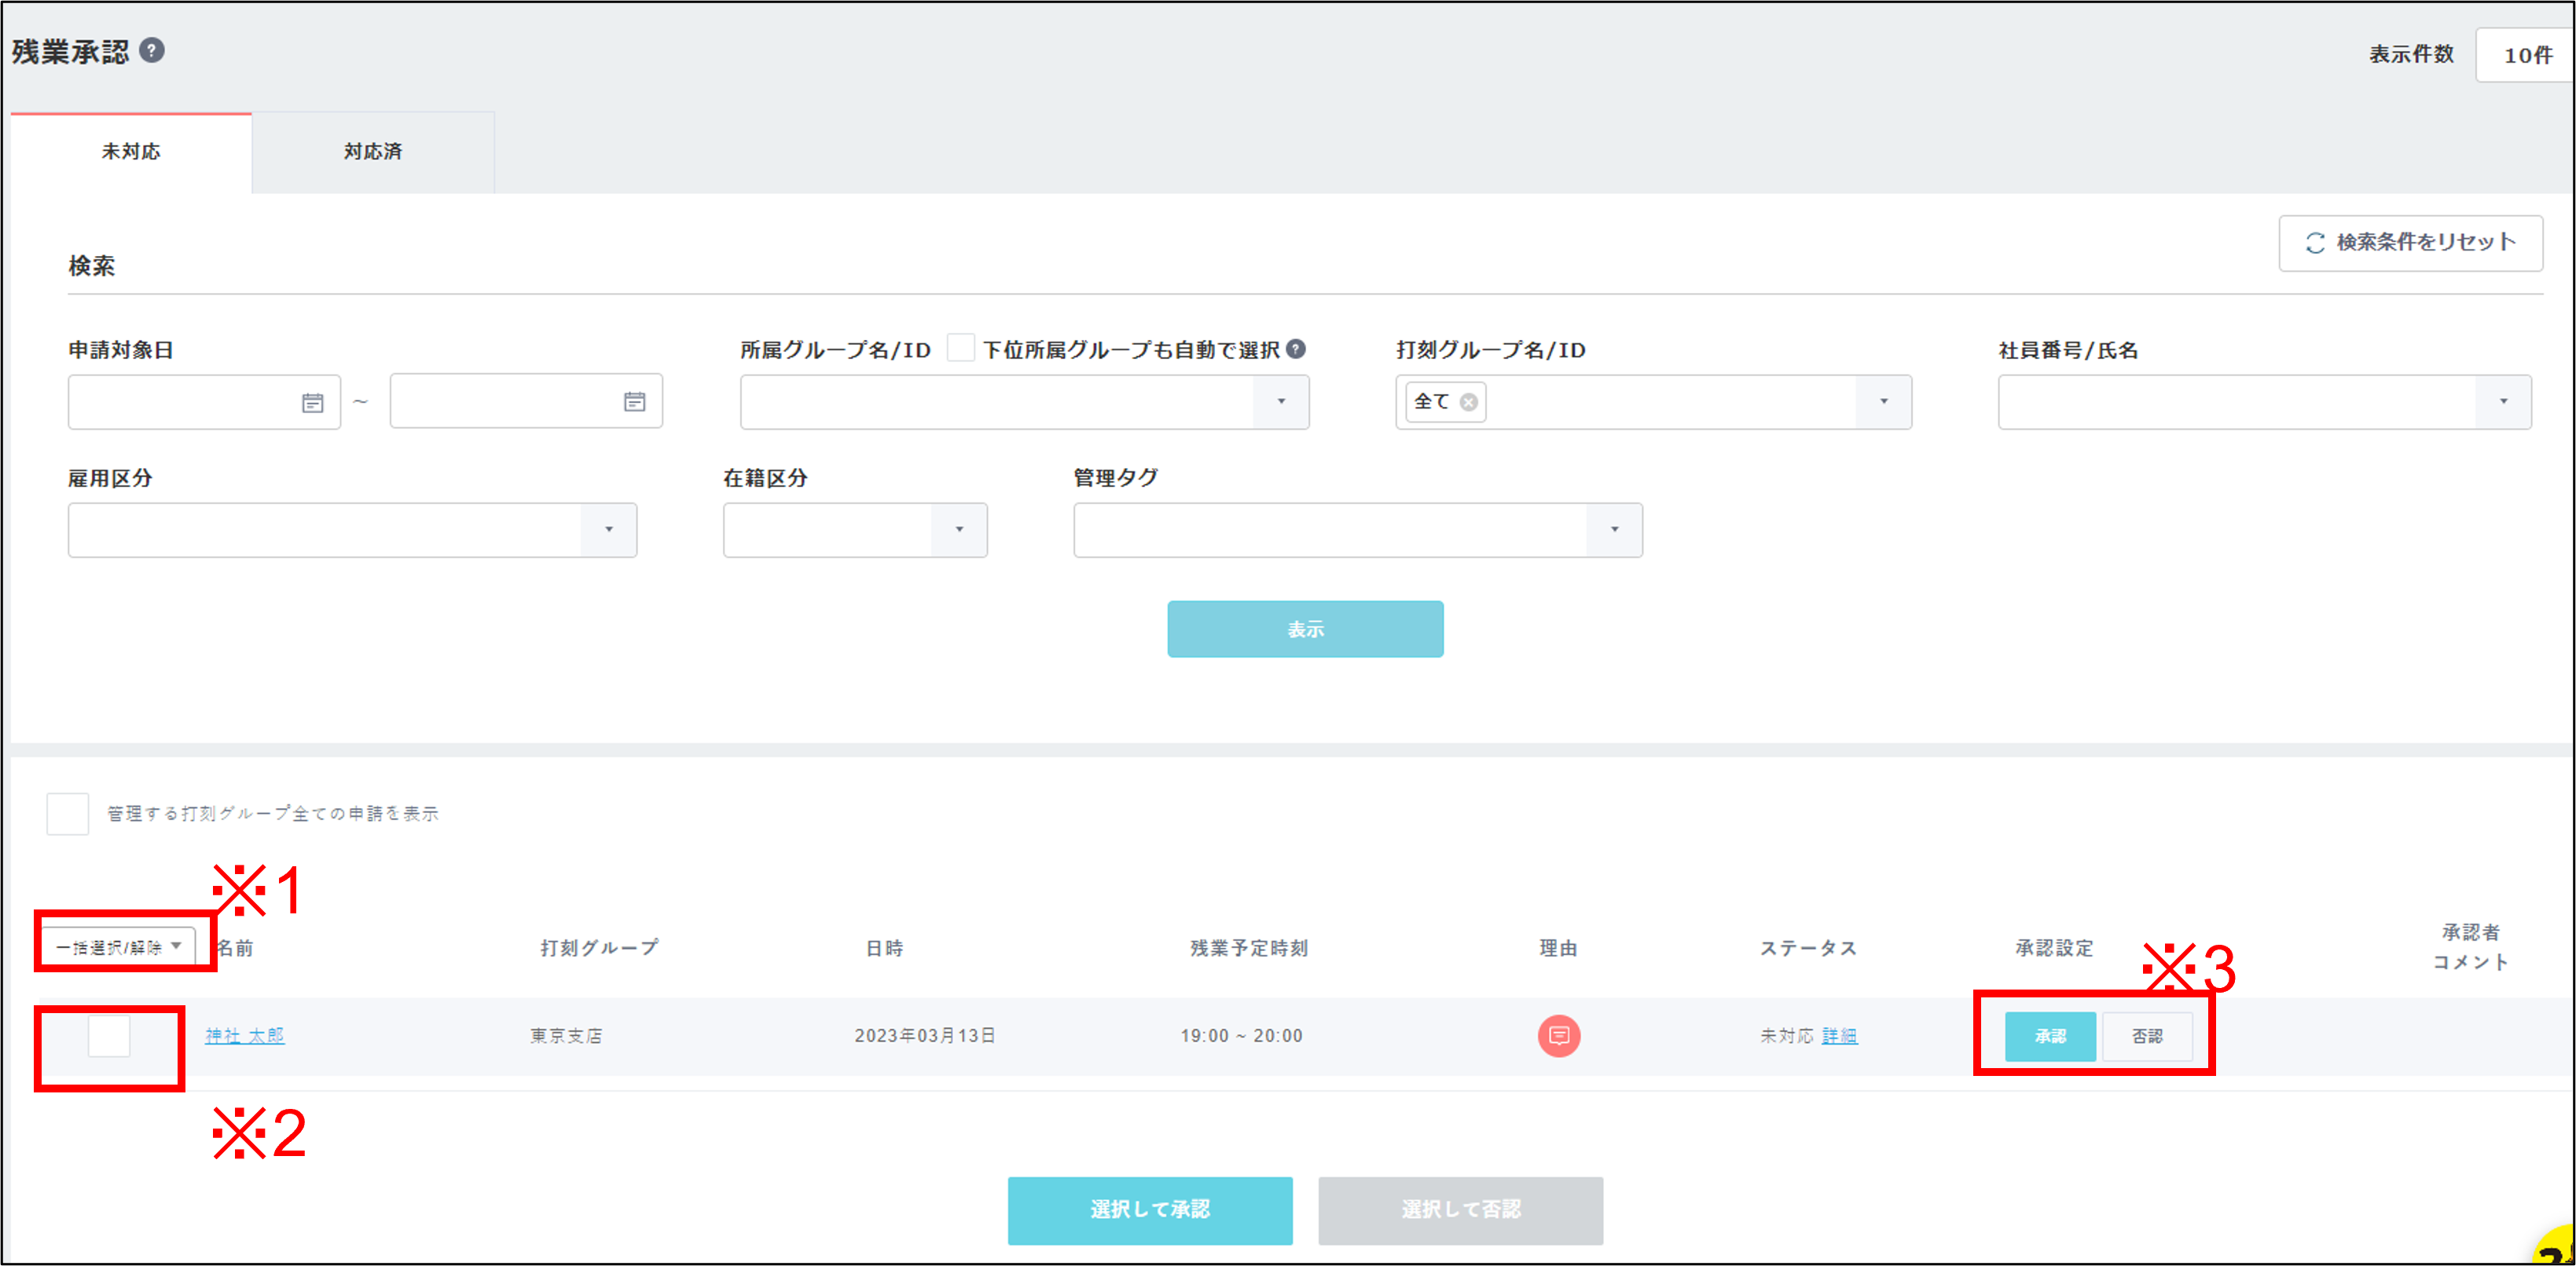This screenshot has width=2576, height=1266.
Task: Click help icon beside 残業承認 title
Action: 152,50
